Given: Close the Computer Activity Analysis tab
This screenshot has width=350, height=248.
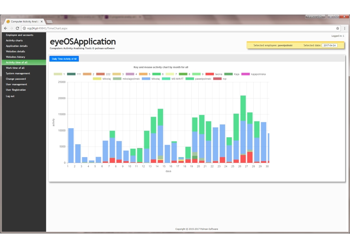Looking at the screenshot, I should coord(42,21).
